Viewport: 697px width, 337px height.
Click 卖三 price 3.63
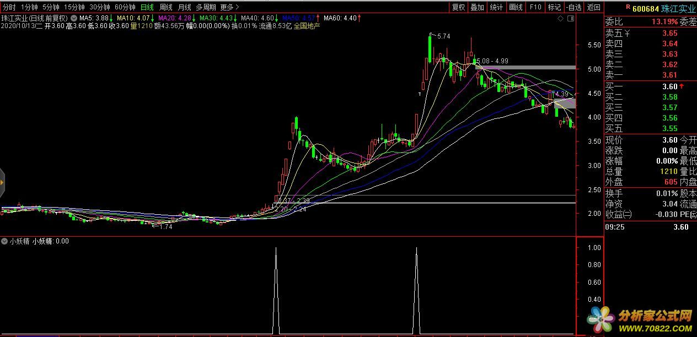pos(670,54)
